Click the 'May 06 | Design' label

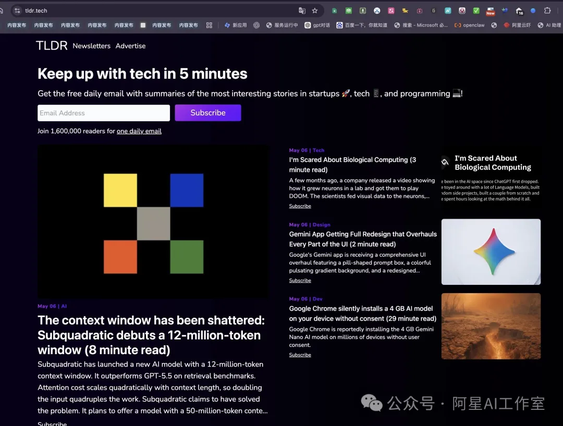310,225
